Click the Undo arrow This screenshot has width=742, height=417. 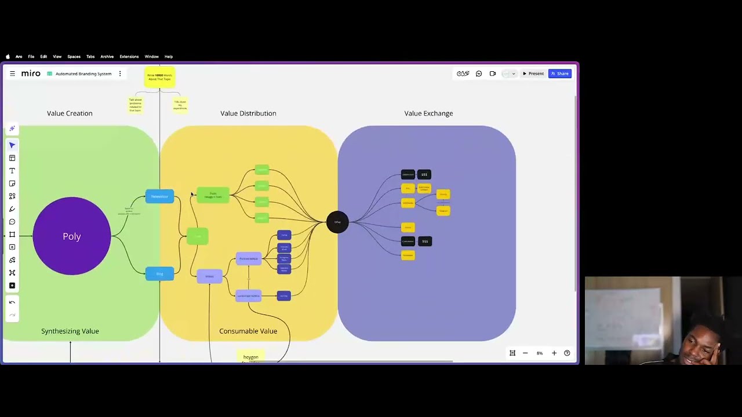point(12,302)
